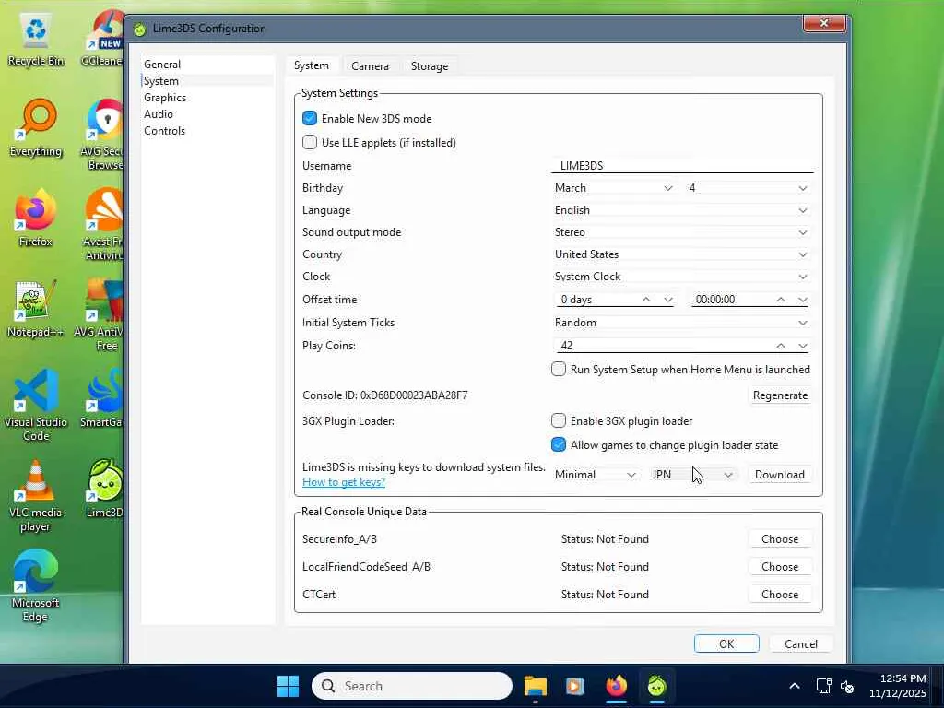Increase the Play Coins value

(781, 346)
